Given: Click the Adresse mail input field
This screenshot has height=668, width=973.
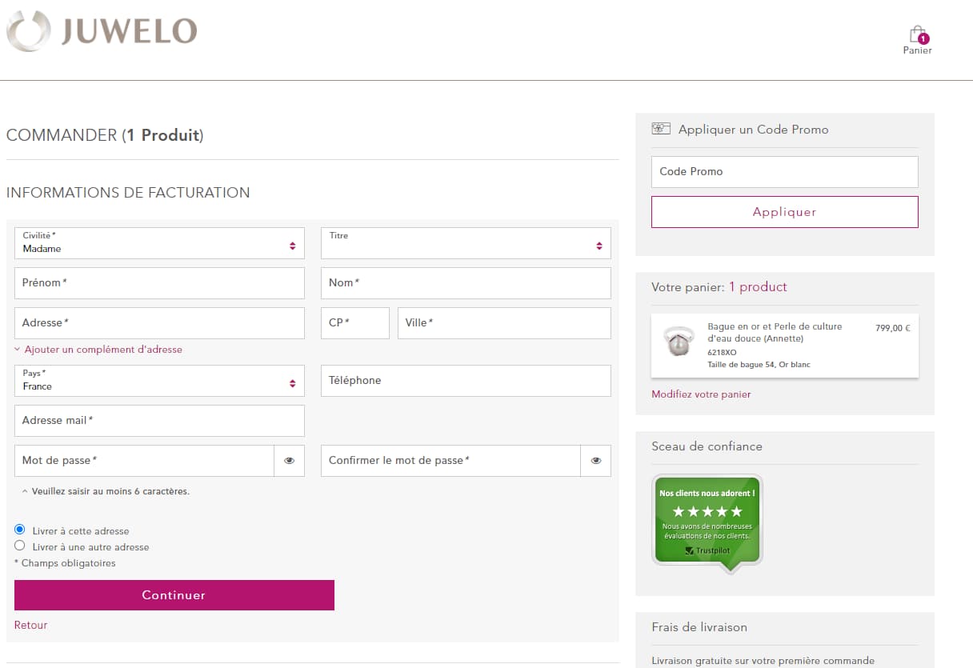Looking at the screenshot, I should pos(159,421).
